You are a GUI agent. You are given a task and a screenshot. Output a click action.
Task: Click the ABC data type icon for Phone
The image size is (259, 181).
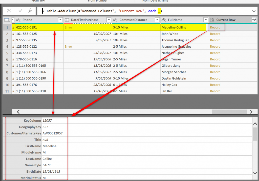pos(18,20)
